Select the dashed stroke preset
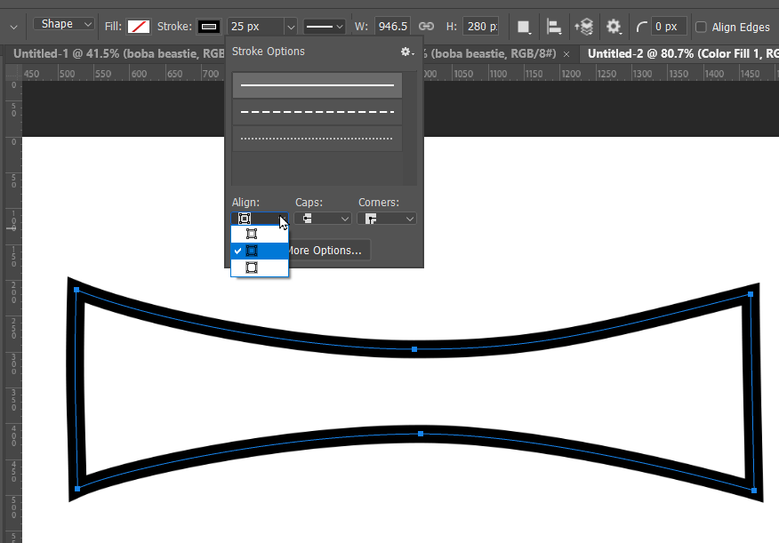The width and height of the screenshot is (779, 543). coord(316,111)
